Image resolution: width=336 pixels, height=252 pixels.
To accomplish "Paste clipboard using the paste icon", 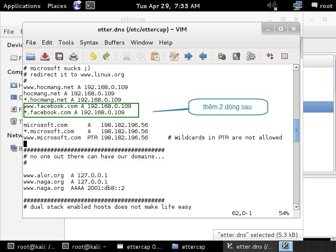I will pos(155,57).
